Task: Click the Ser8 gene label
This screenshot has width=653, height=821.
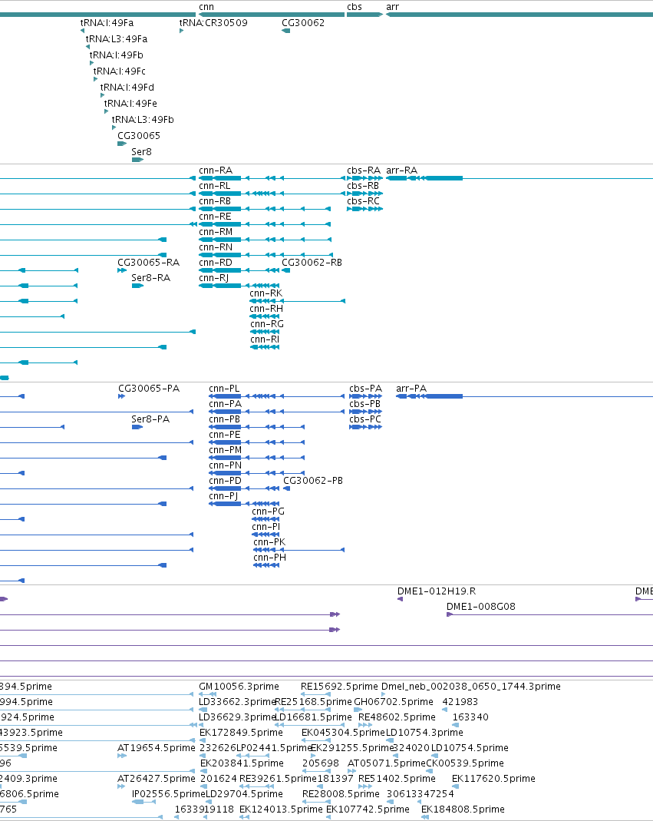Action: click(x=141, y=152)
